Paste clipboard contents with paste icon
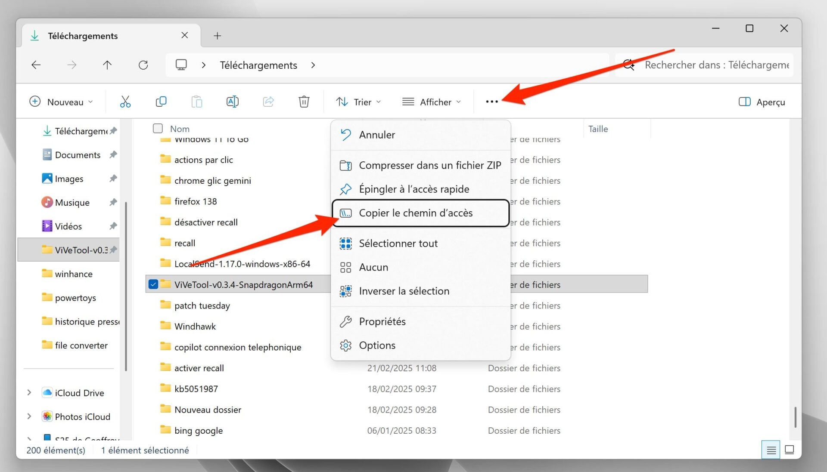 [196, 102]
